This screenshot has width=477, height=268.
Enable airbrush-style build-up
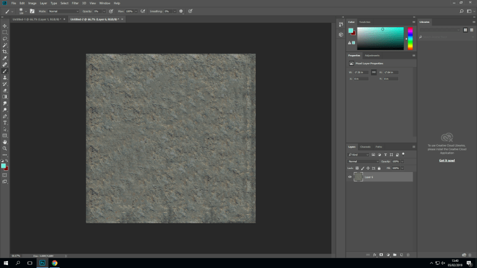click(142, 11)
